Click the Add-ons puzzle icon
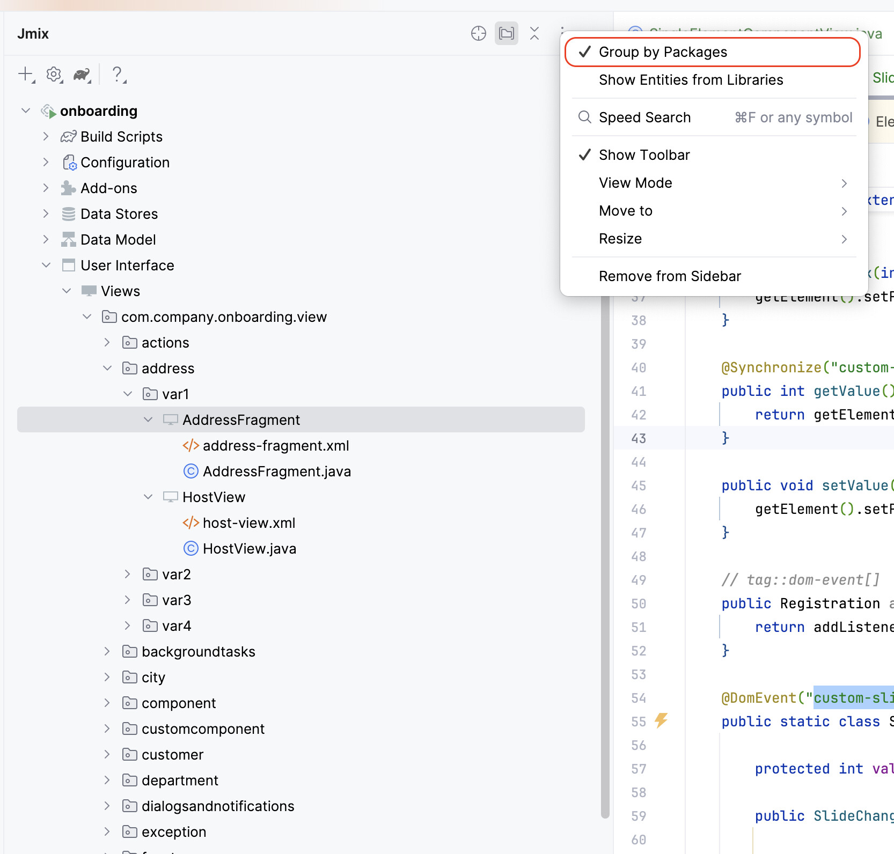Image resolution: width=894 pixels, height=854 pixels. pos(68,188)
